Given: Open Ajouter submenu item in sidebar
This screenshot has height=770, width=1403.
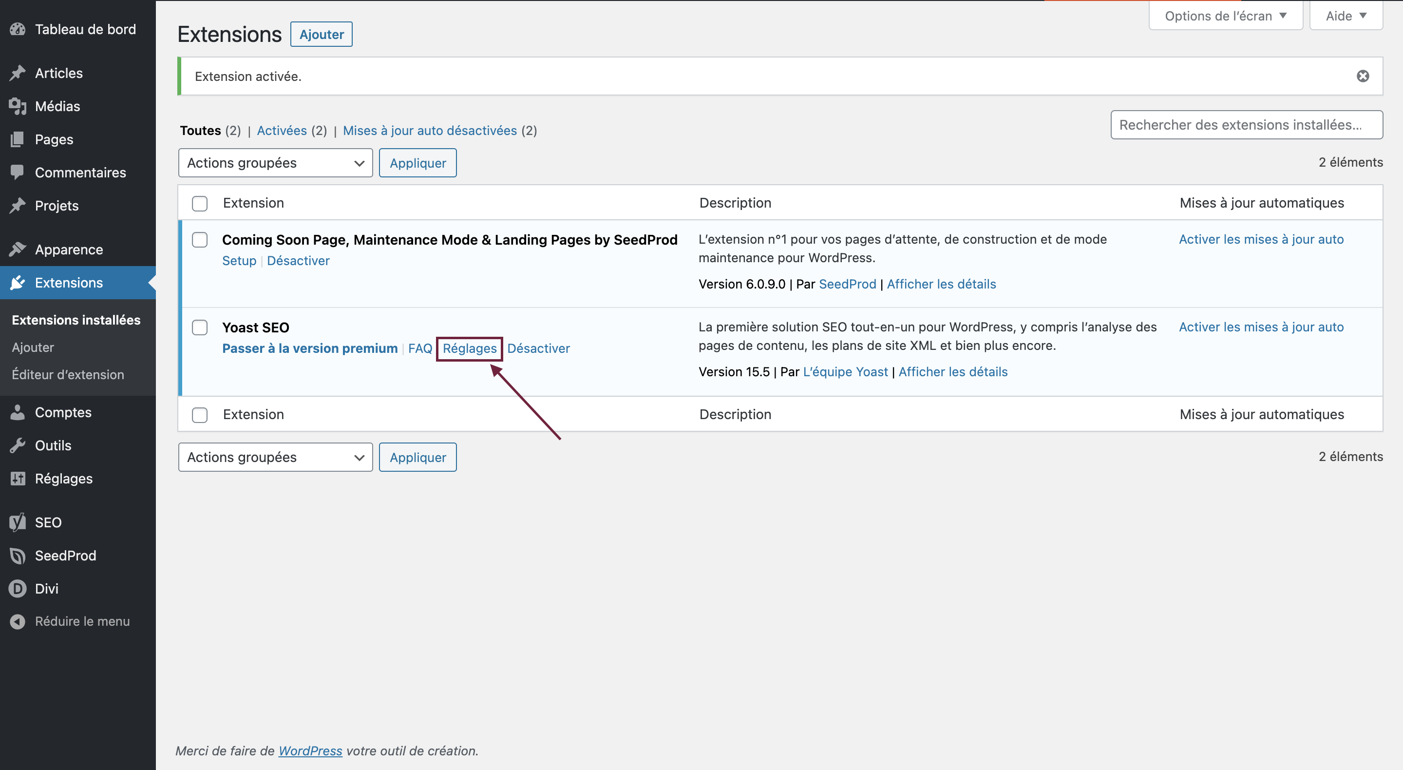Looking at the screenshot, I should 33,347.
